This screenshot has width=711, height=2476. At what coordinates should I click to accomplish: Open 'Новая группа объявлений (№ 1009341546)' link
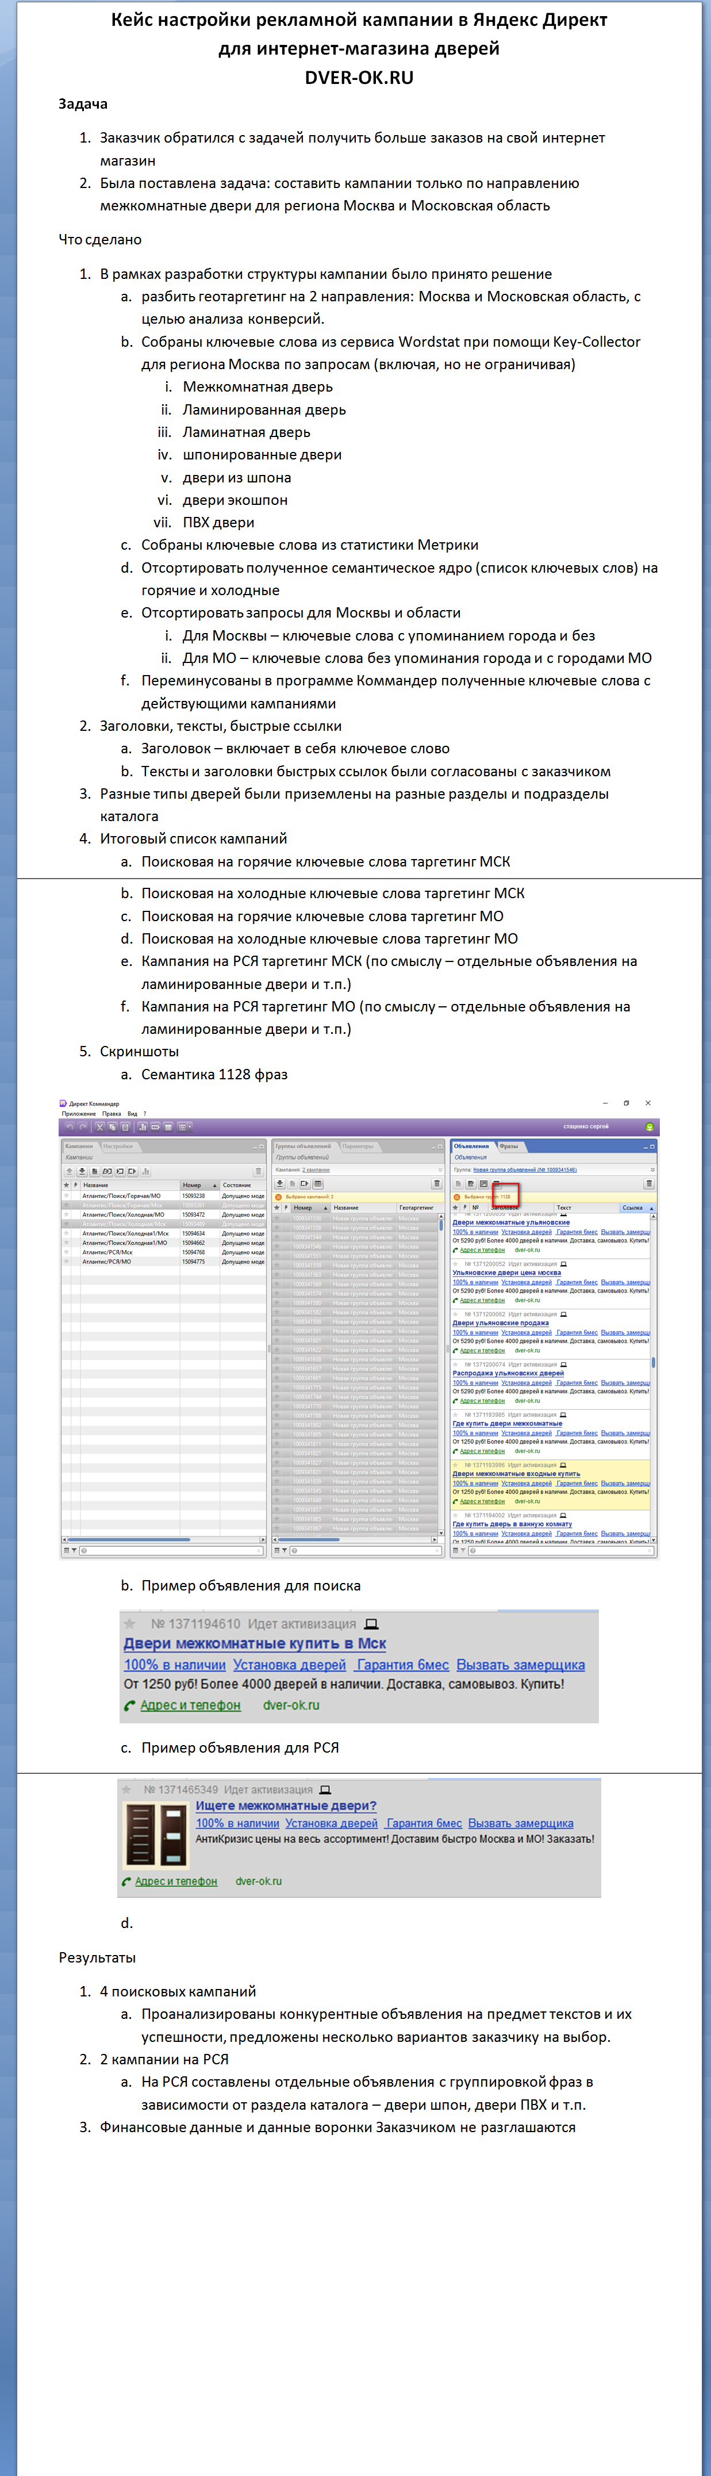[525, 1170]
